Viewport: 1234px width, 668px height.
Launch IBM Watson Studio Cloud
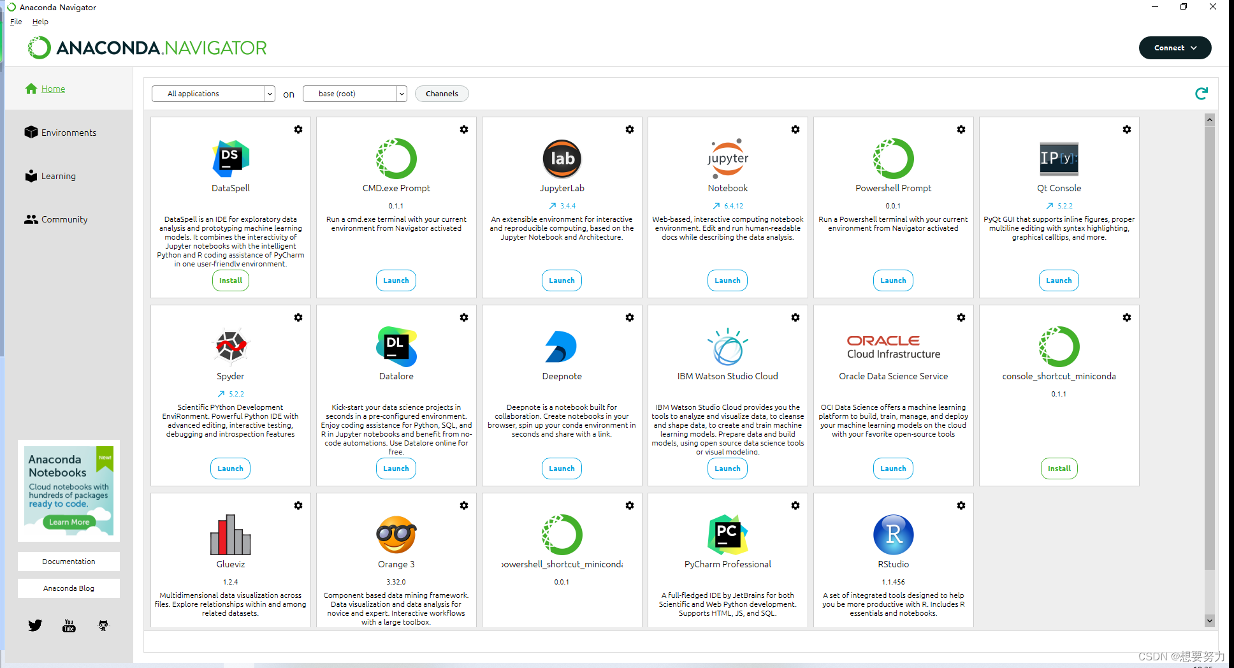[728, 468]
